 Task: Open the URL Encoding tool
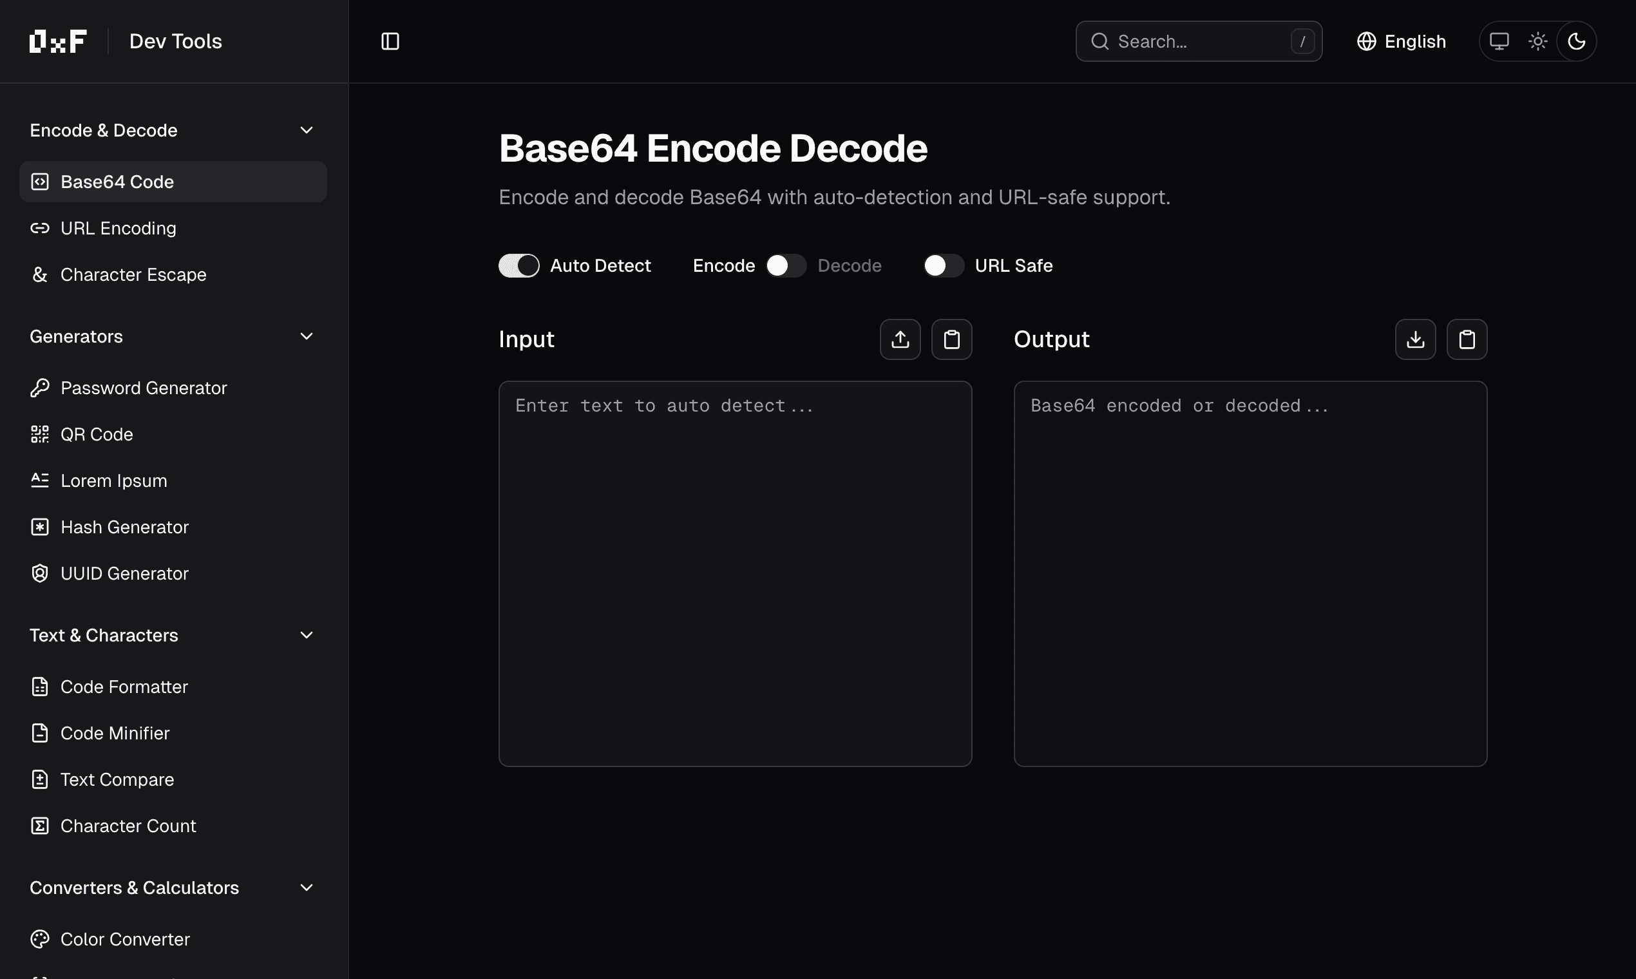coord(118,228)
